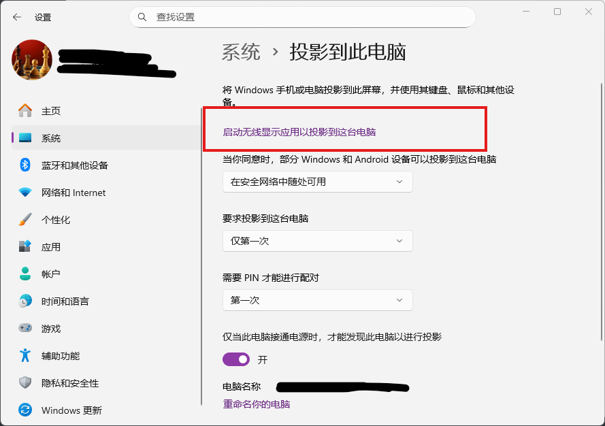
Task: Click the game controller icon for 游戏
Action: point(25,329)
